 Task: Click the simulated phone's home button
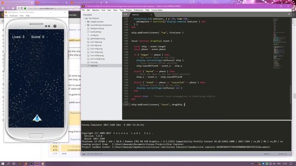36,136
